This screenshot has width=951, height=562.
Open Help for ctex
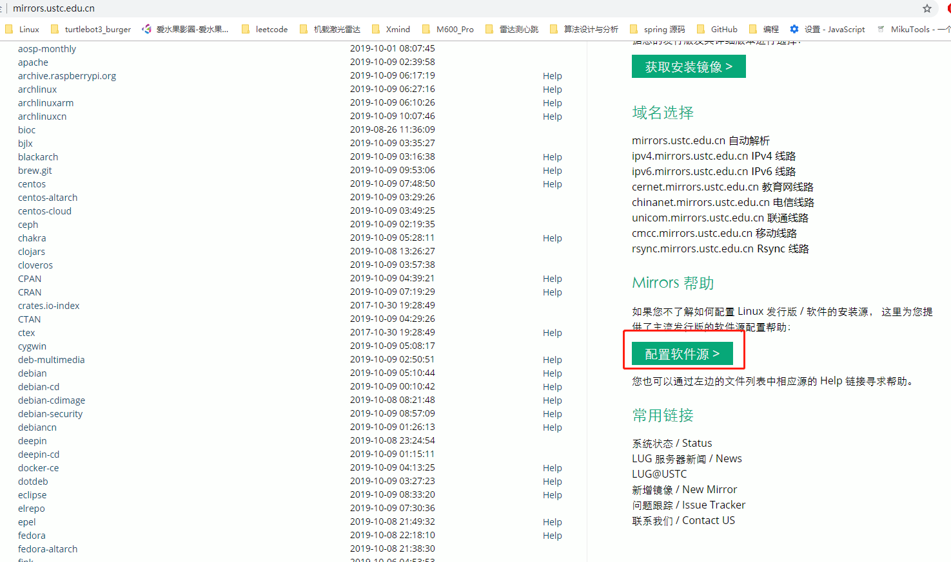coord(553,333)
